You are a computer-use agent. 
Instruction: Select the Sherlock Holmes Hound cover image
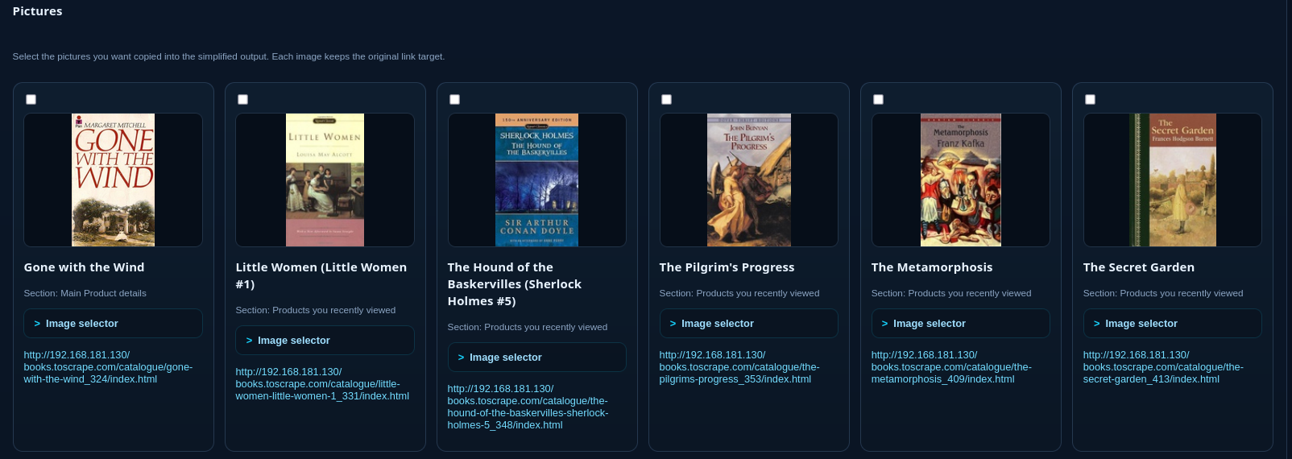pos(536,180)
